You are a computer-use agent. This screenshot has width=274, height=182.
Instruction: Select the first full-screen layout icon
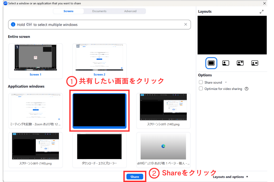coord(211,63)
